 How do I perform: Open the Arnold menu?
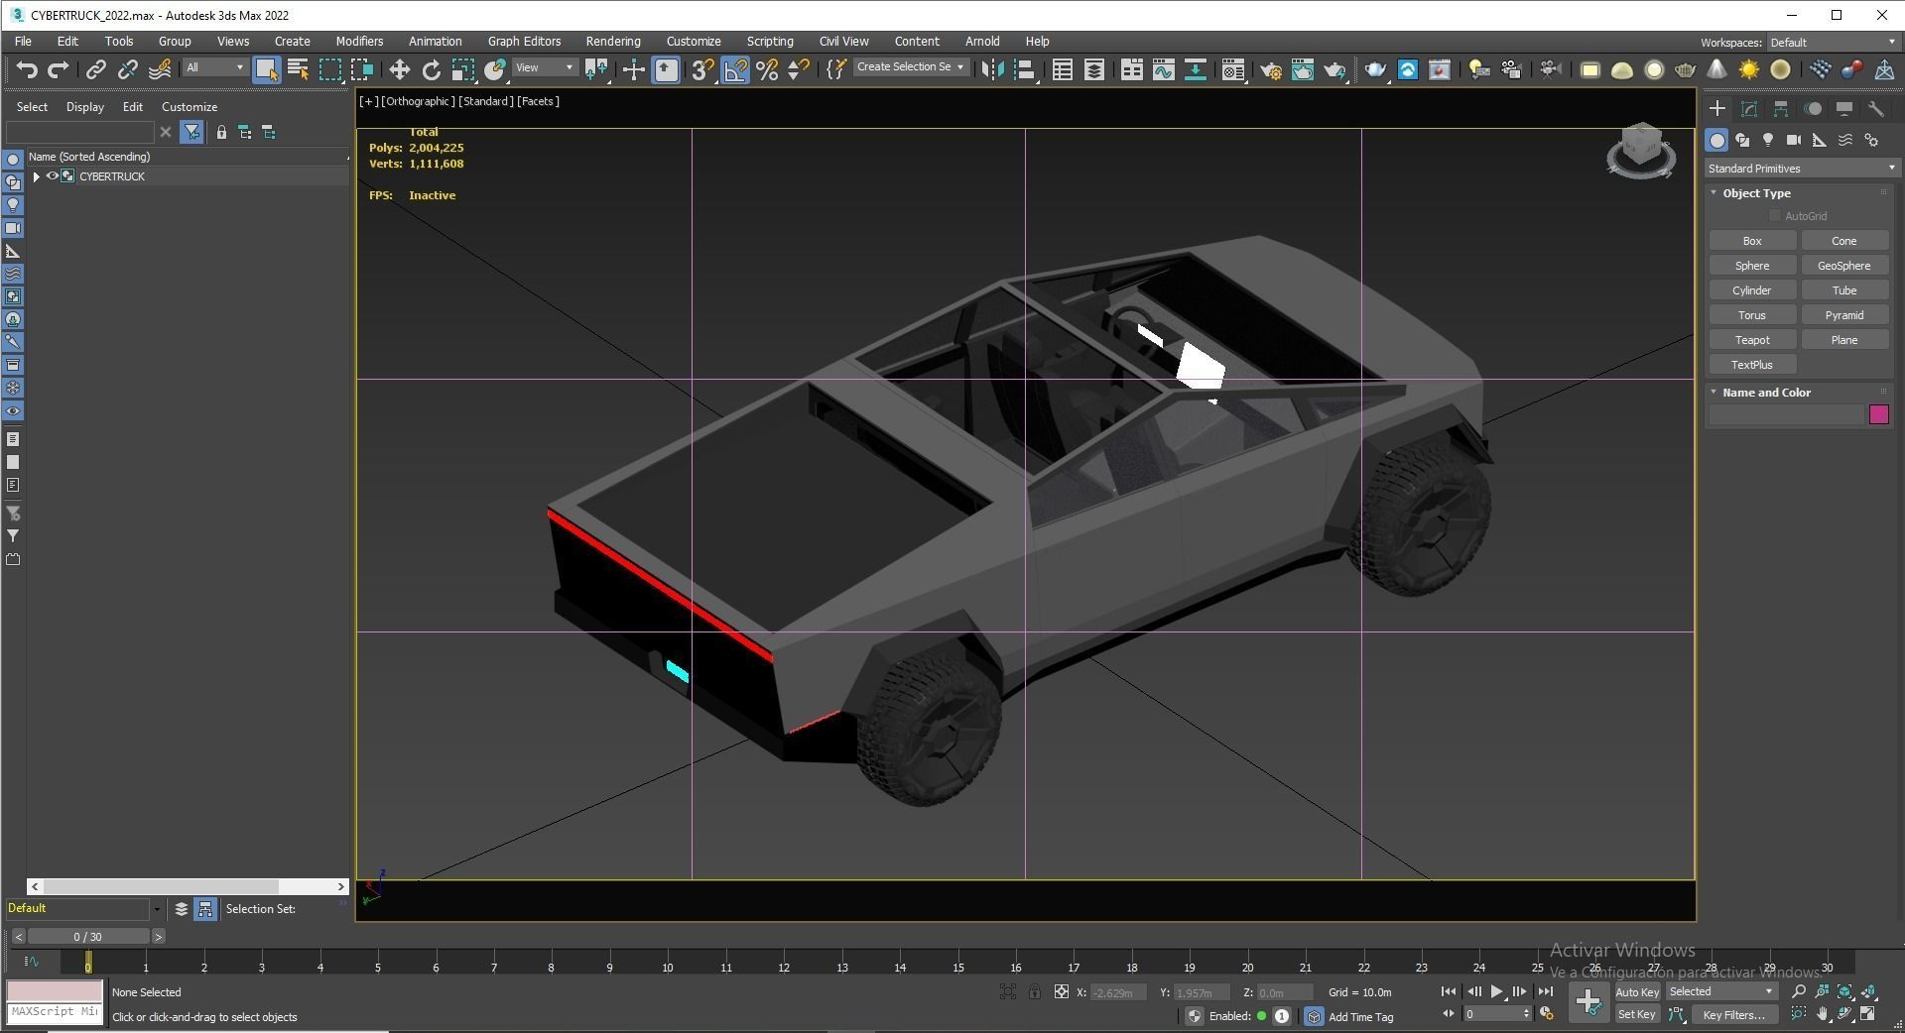point(982,42)
